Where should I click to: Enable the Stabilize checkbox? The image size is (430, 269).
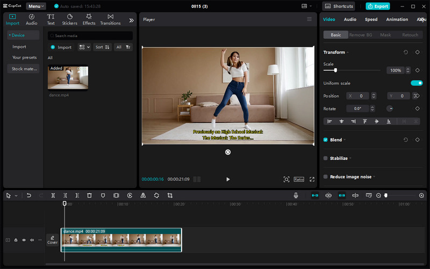[x=326, y=158]
